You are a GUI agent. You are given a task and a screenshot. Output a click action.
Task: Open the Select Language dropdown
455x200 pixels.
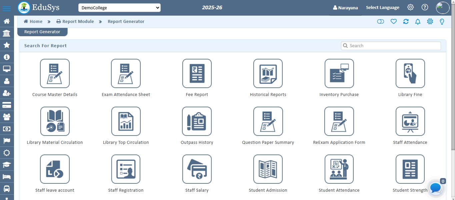tap(382, 8)
